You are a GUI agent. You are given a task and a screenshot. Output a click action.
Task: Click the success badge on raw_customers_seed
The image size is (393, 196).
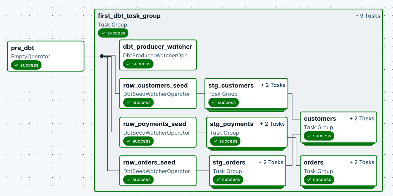(x=138, y=102)
